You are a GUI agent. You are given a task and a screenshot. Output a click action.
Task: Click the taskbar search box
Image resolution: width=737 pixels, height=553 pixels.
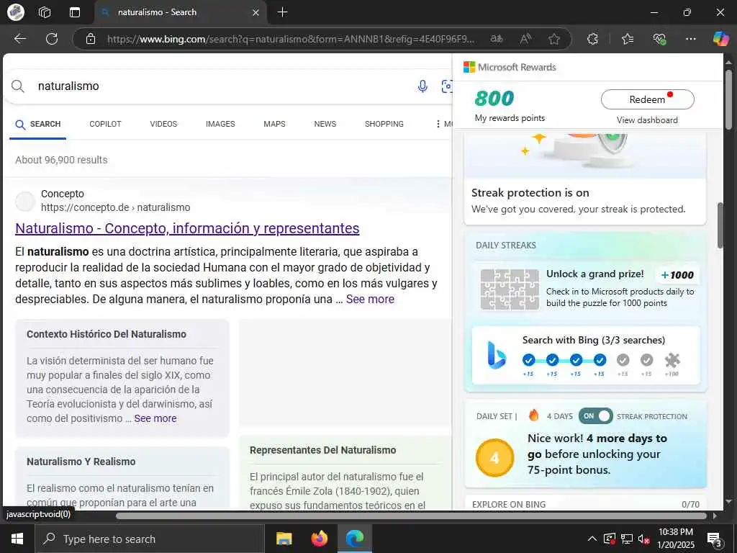(x=150, y=539)
